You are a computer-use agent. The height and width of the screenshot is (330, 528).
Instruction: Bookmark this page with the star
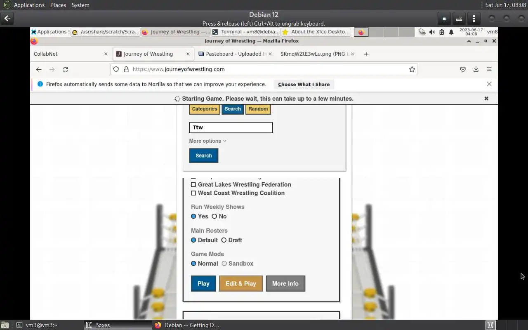pos(412,69)
